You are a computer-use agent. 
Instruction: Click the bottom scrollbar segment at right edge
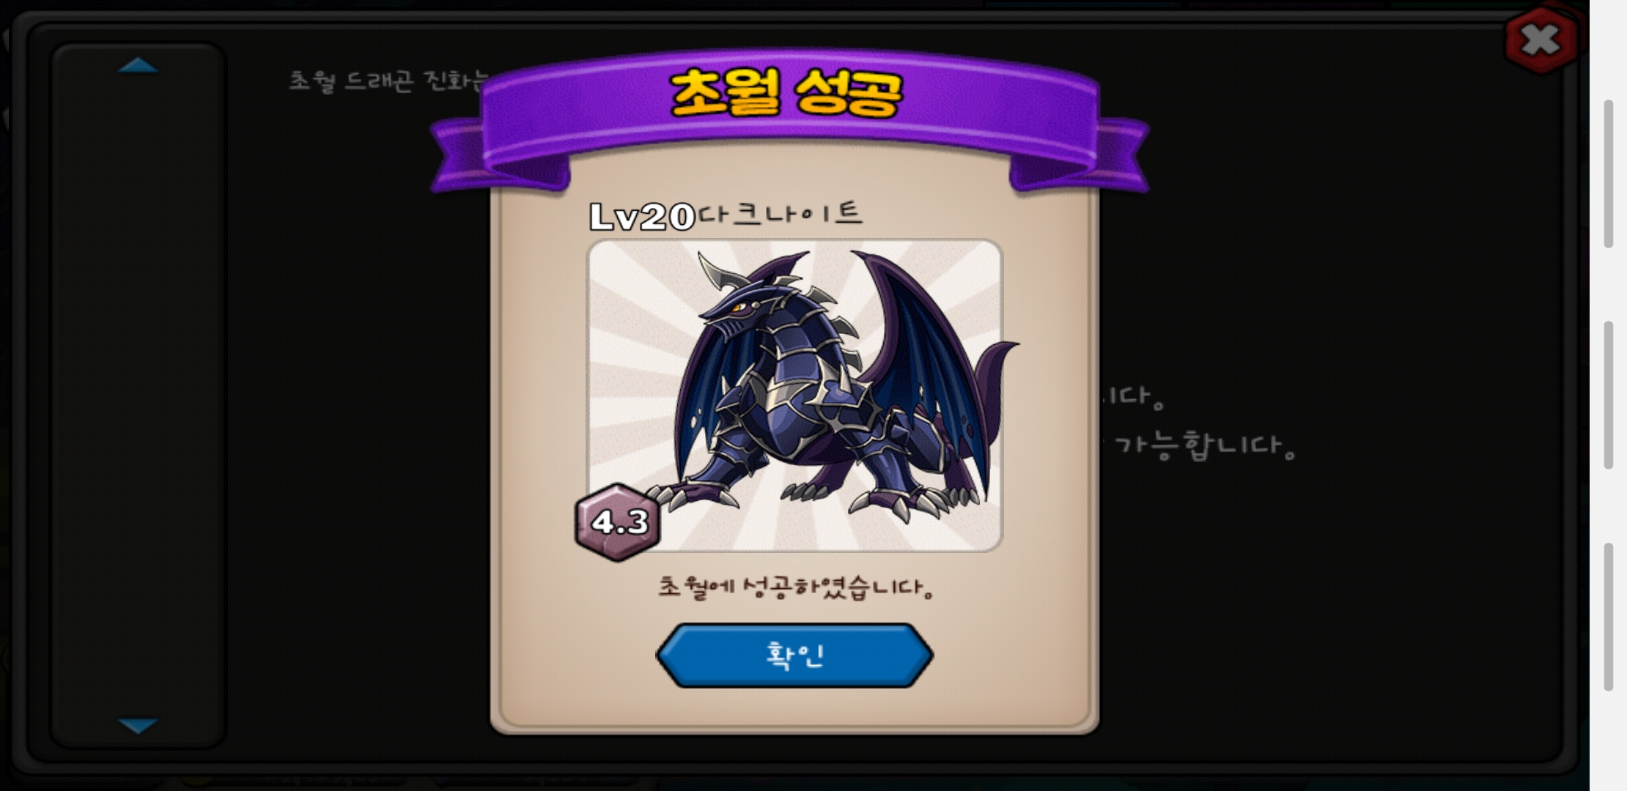[1609, 617]
